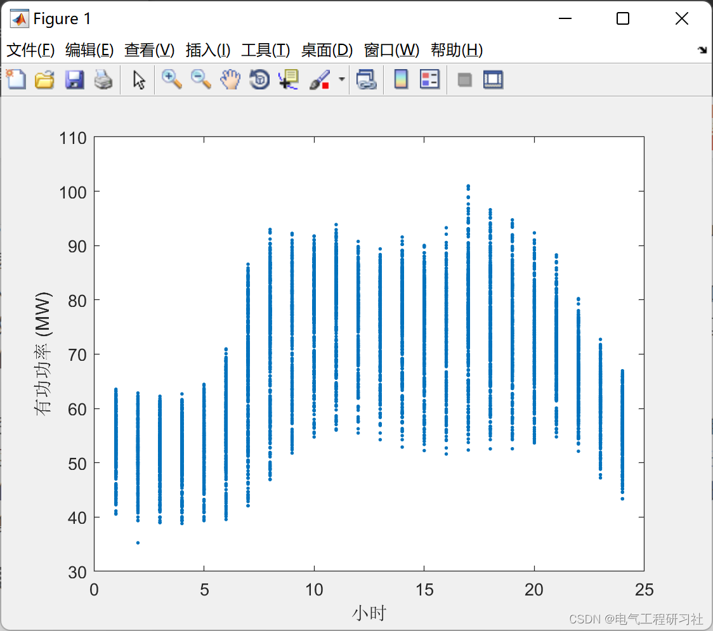This screenshot has width=713, height=631.
Task: Click the lowest data point at hour 24
Action: [622, 498]
